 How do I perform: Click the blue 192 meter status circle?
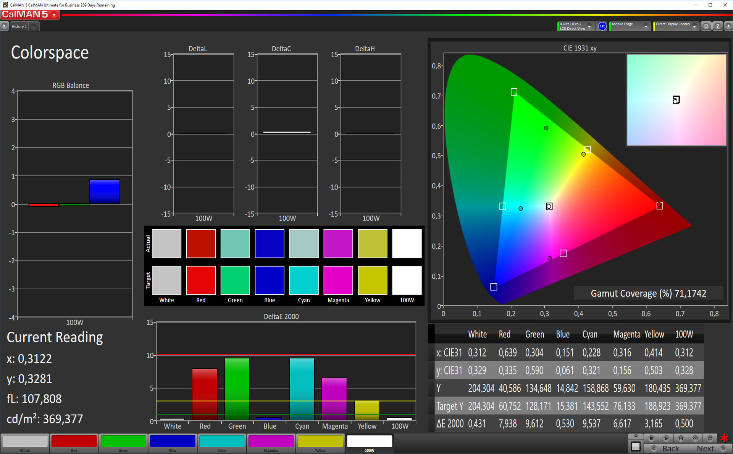[x=602, y=26]
